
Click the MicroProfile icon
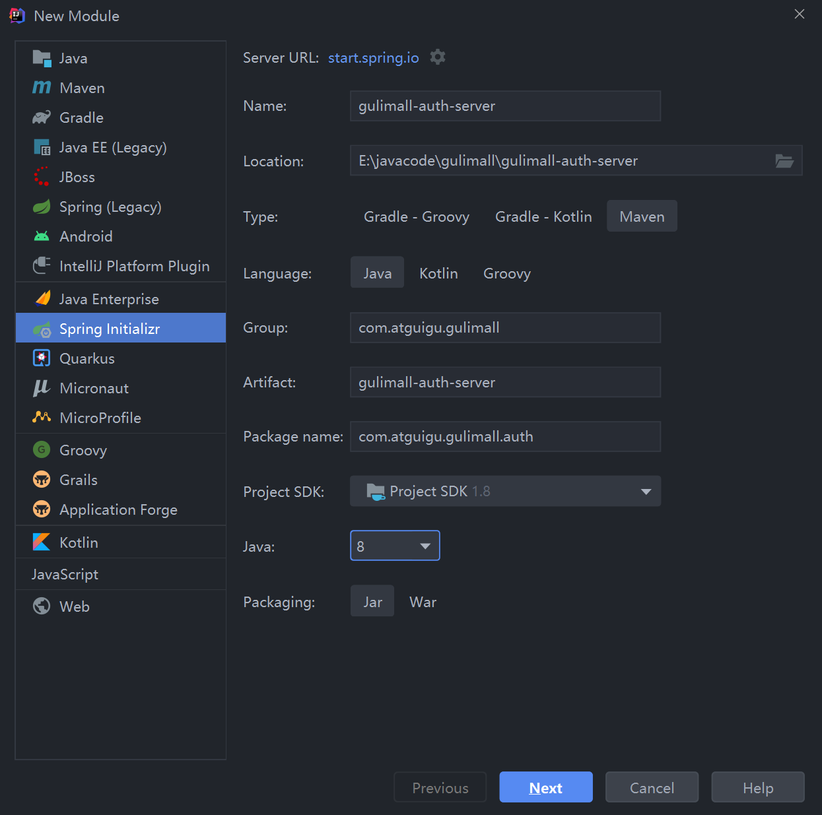pos(42,417)
